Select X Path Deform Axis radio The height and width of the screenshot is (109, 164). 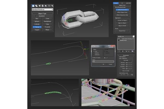[x=120, y=75]
